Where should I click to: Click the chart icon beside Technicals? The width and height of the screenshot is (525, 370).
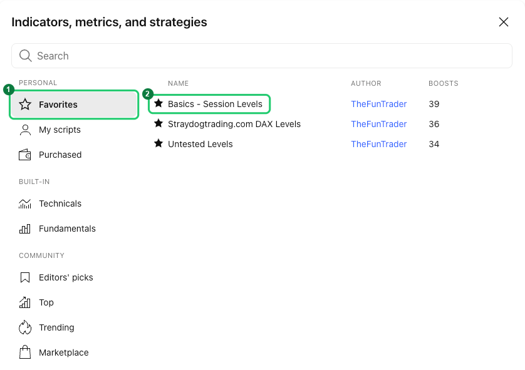[25, 203]
